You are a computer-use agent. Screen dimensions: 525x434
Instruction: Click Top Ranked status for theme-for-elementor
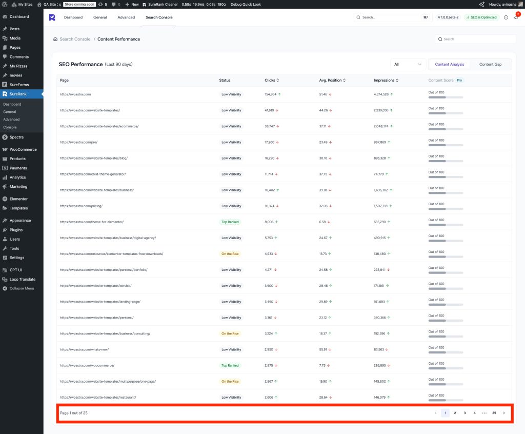click(230, 222)
